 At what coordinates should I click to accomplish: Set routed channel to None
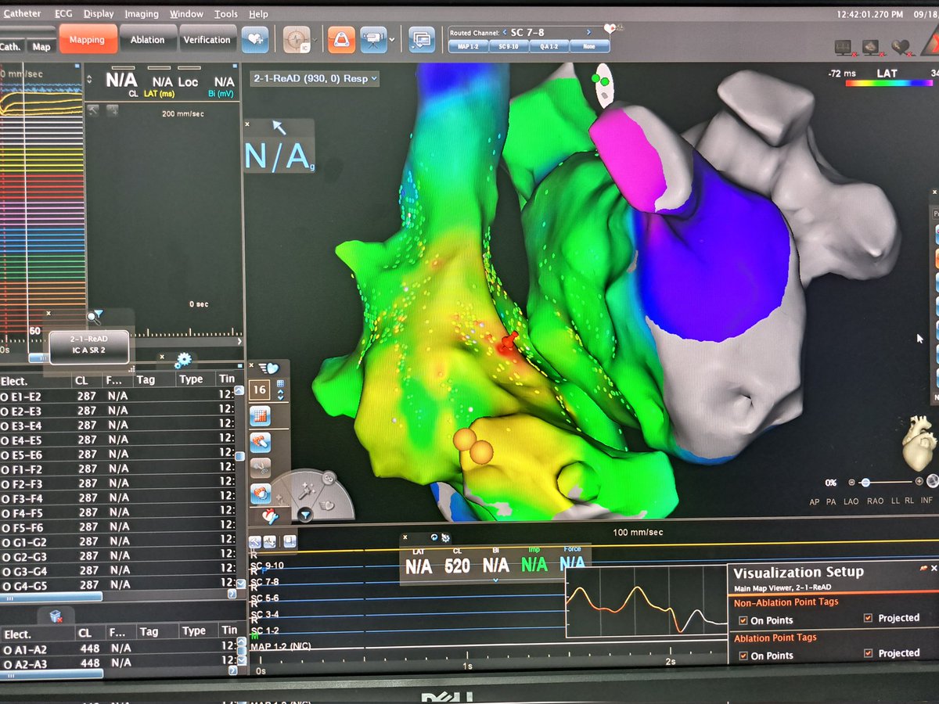coord(589,46)
